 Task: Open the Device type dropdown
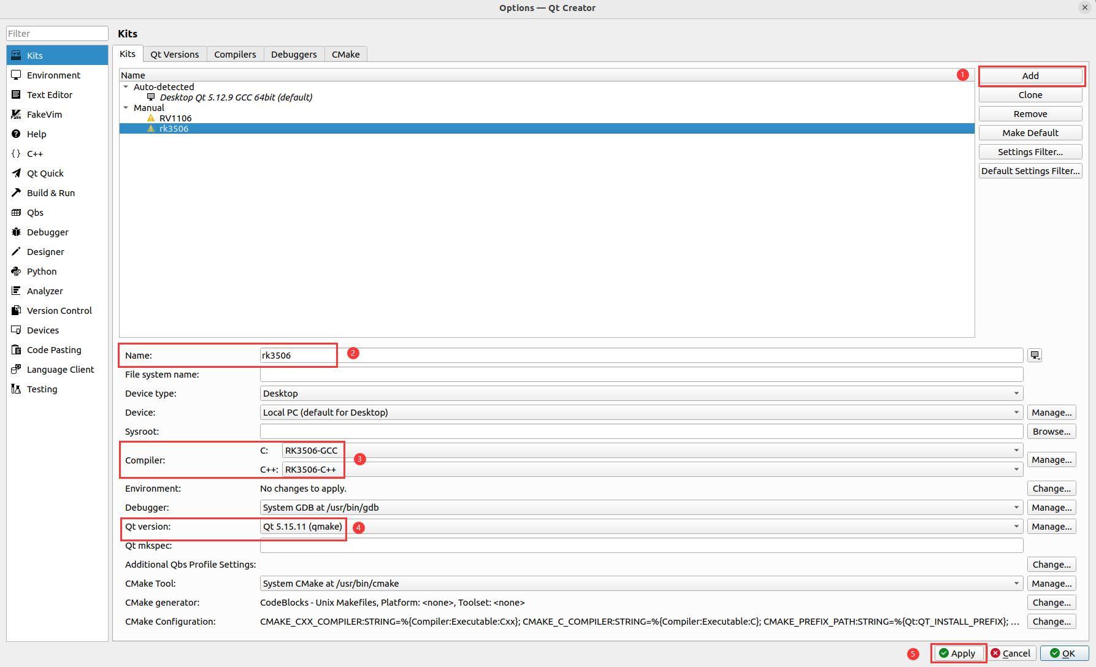641,394
